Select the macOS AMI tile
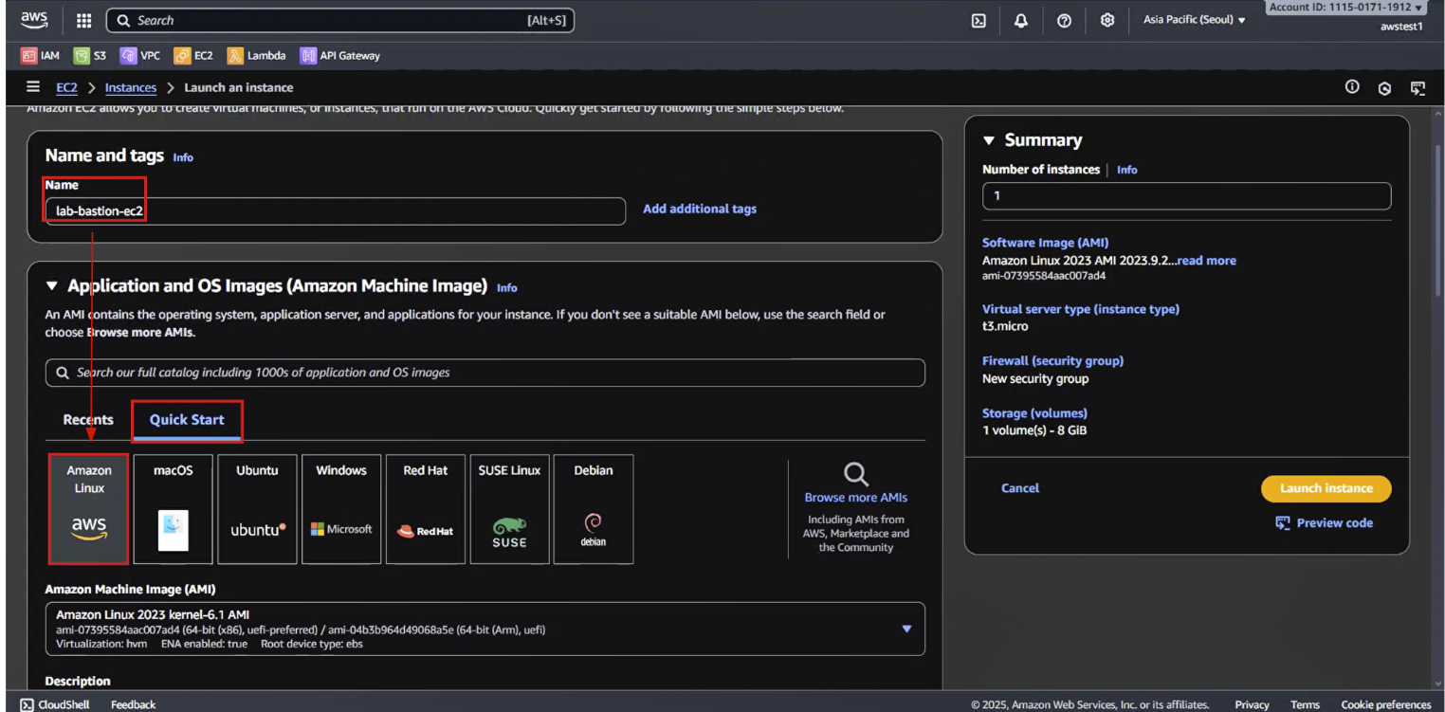1445x712 pixels. click(x=174, y=509)
